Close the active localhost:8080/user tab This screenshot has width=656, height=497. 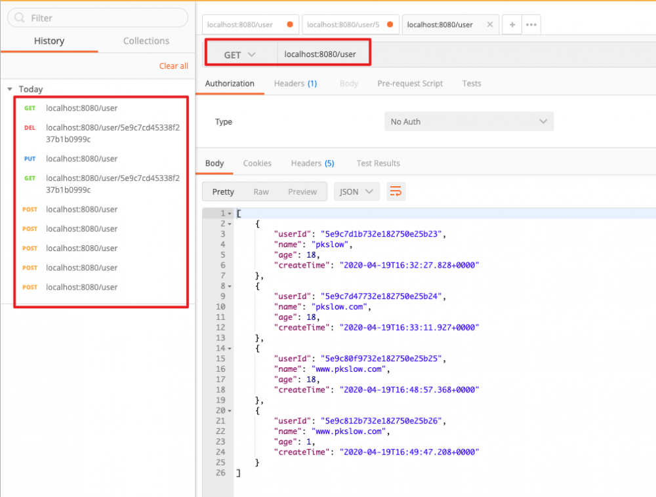(489, 24)
